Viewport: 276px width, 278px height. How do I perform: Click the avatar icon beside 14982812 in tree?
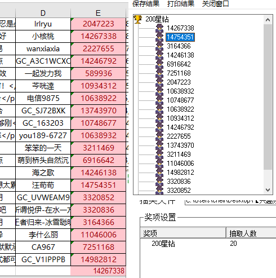tap(159, 173)
